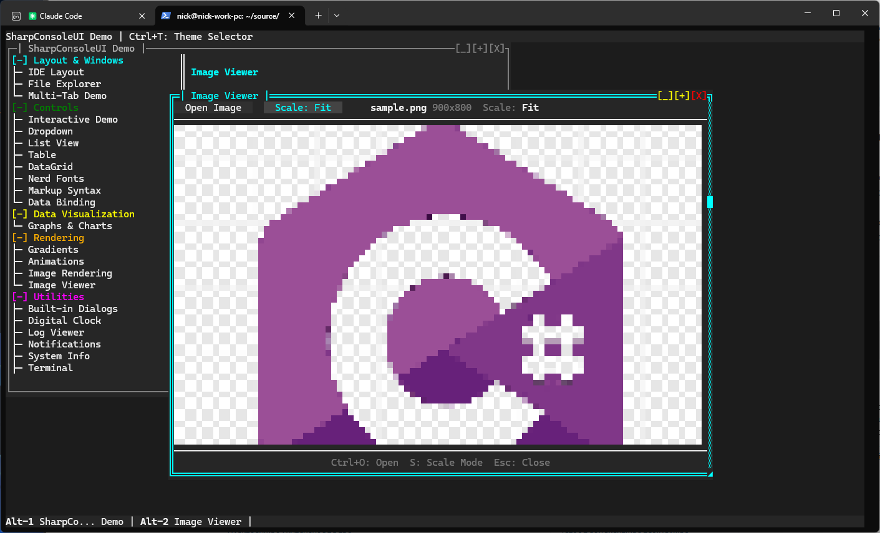Click the resize grip at the Image Viewer corner

tap(709, 474)
